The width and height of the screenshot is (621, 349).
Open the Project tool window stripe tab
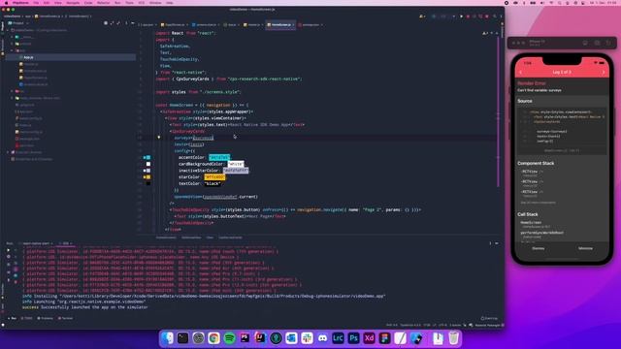tap(2, 27)
